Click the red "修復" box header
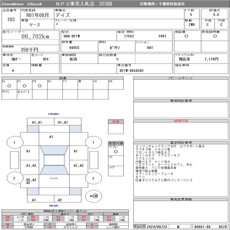This screenshot has width=230, height=230. point(116,121)
